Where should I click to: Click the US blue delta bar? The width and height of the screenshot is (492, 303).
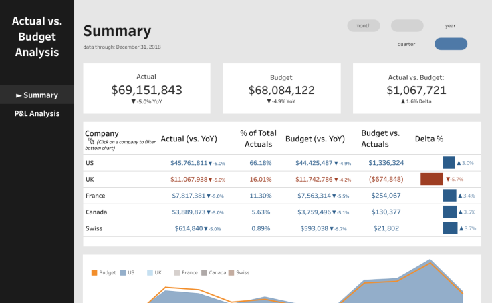coord(449,163)
